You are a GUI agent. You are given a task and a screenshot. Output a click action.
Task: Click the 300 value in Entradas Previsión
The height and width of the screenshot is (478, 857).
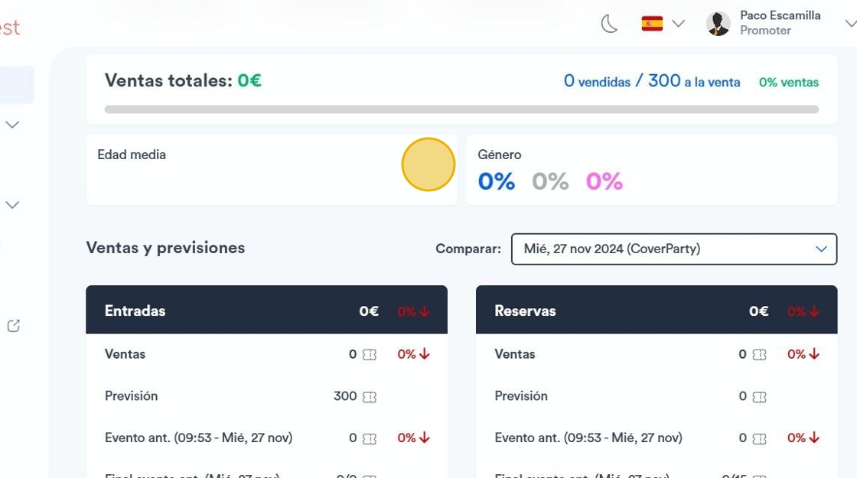345,396
